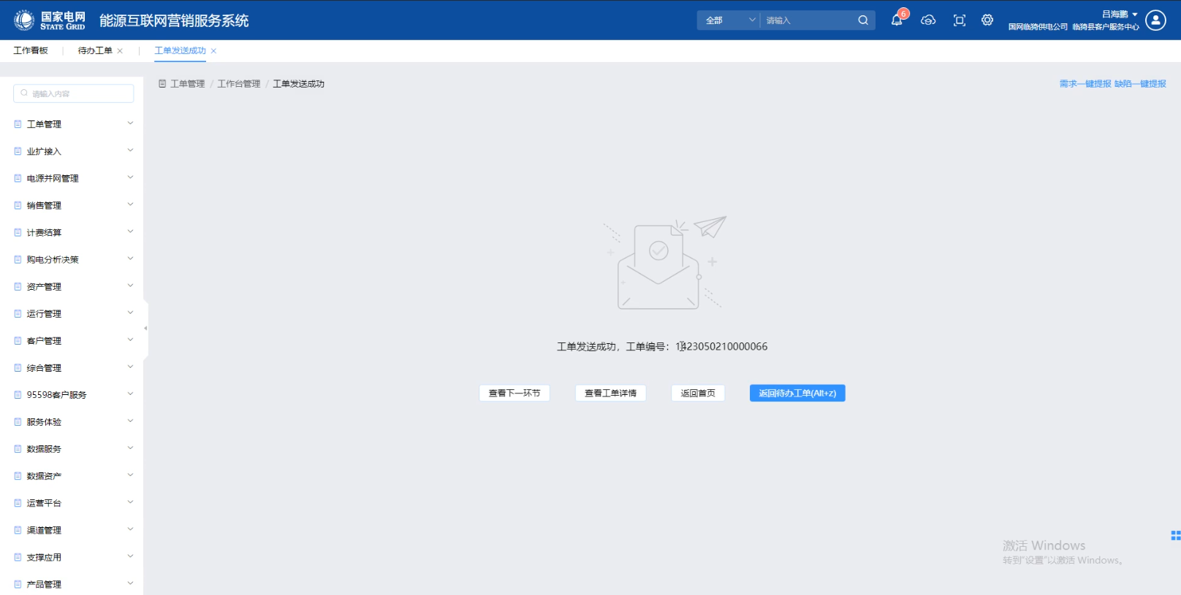Image resolution: width=1181 pixels, height=595 pixels.
Task: Select the 待办工单 tab
Action: tap(95, 50)
